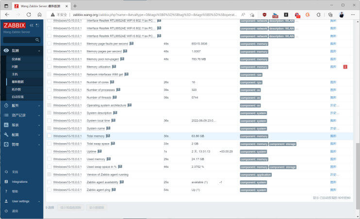Open 拓扑图 Maps in the sidebar

[x=16, y=89]
